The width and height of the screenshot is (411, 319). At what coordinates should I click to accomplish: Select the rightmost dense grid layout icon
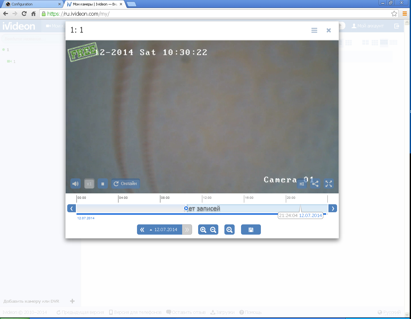pos(393,43)
